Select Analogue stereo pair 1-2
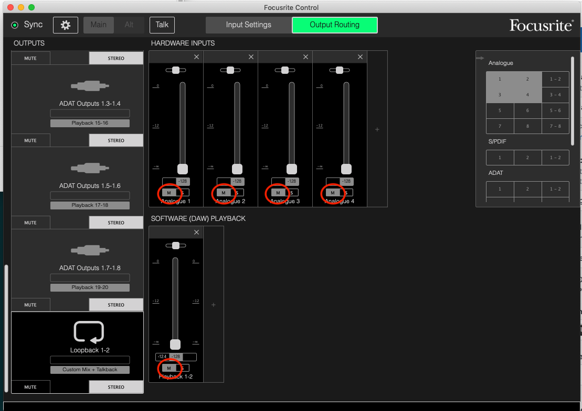The width and height of the screenshot is (582, 411). pyautogui.click(x=555, y=79)
